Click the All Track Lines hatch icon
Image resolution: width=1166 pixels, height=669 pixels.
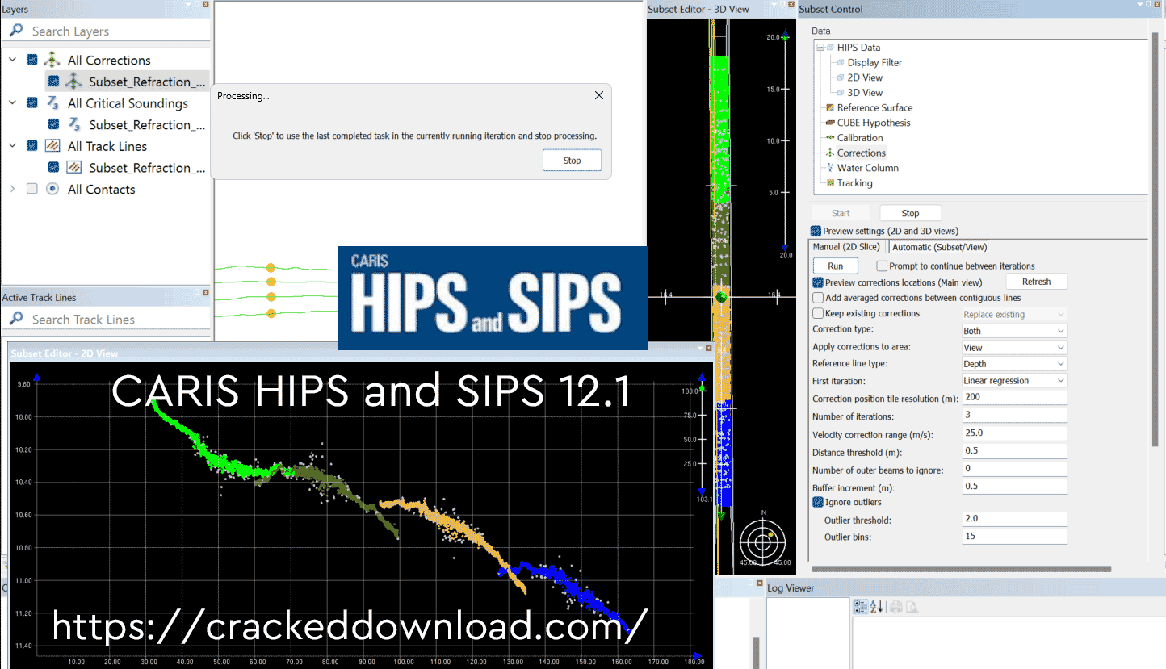[x=52, y=146]
